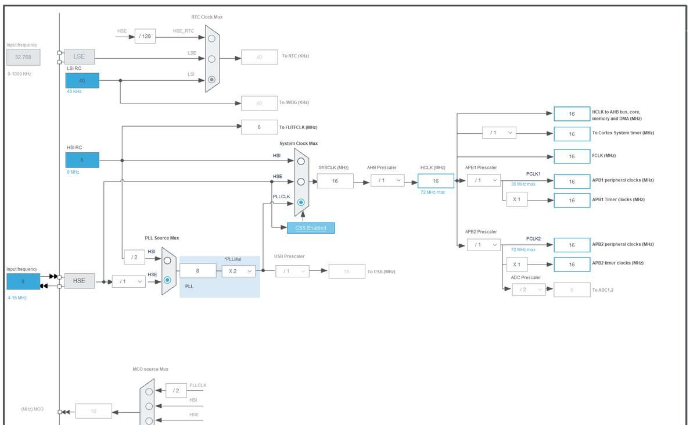Click the HCLK (MHz) value field
The width and height of the screenshot is (697, 425).
click(x=436, y=181)
